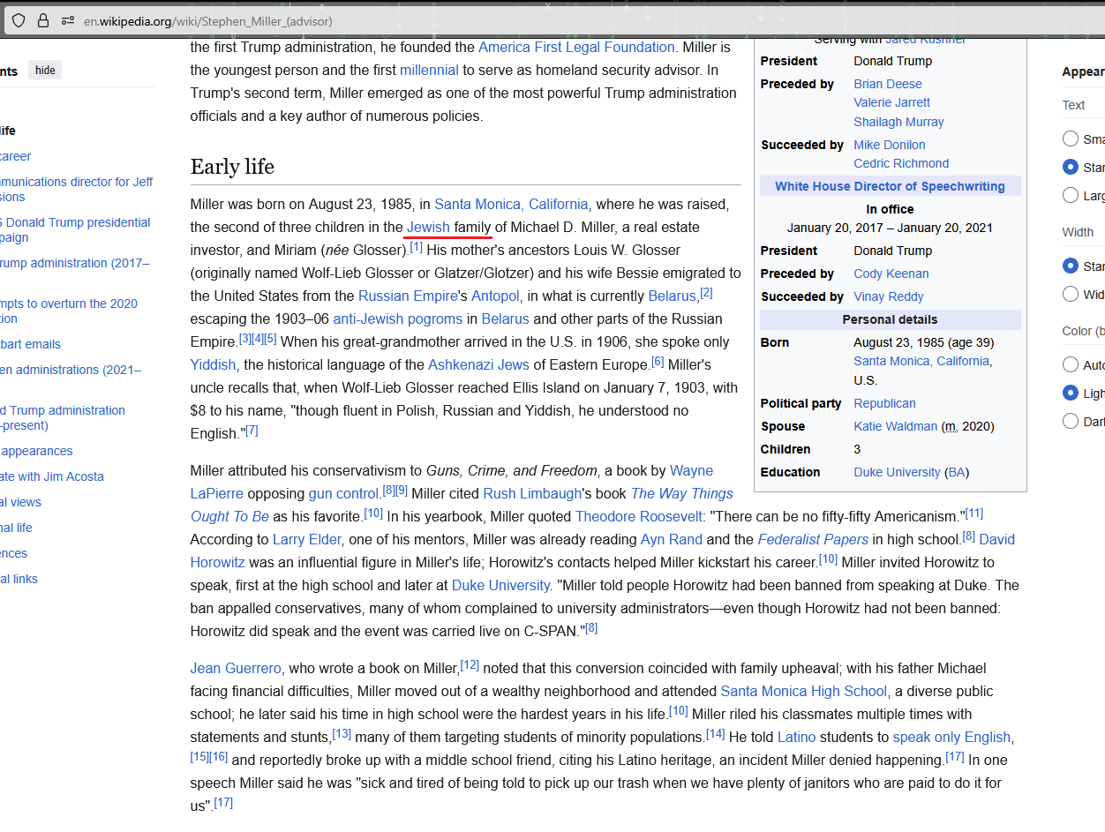The height and width of the screenshot is (832, 1105).
Task: Open the Russian Empire link
Action: [408, 296]
